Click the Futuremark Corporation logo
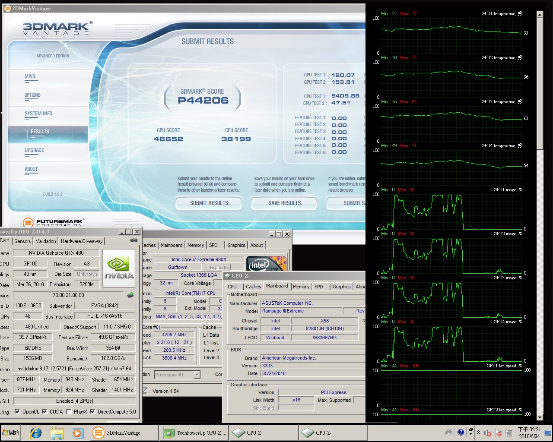Viewport: 553px width, 442px height. click(x=53, y=223)
